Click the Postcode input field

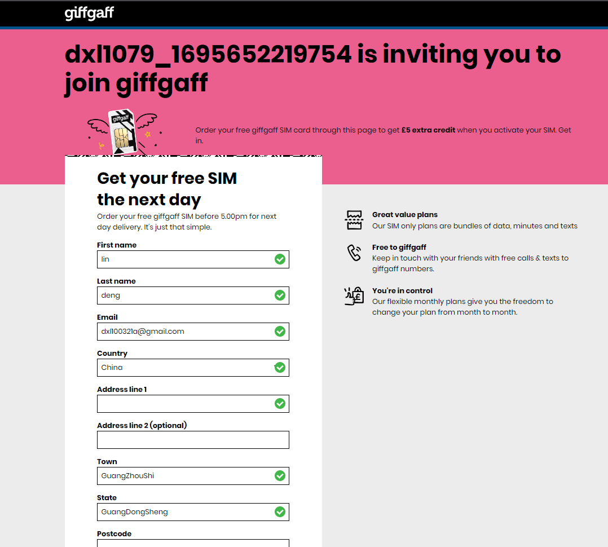pyautogui.click(x=193, y=543)
